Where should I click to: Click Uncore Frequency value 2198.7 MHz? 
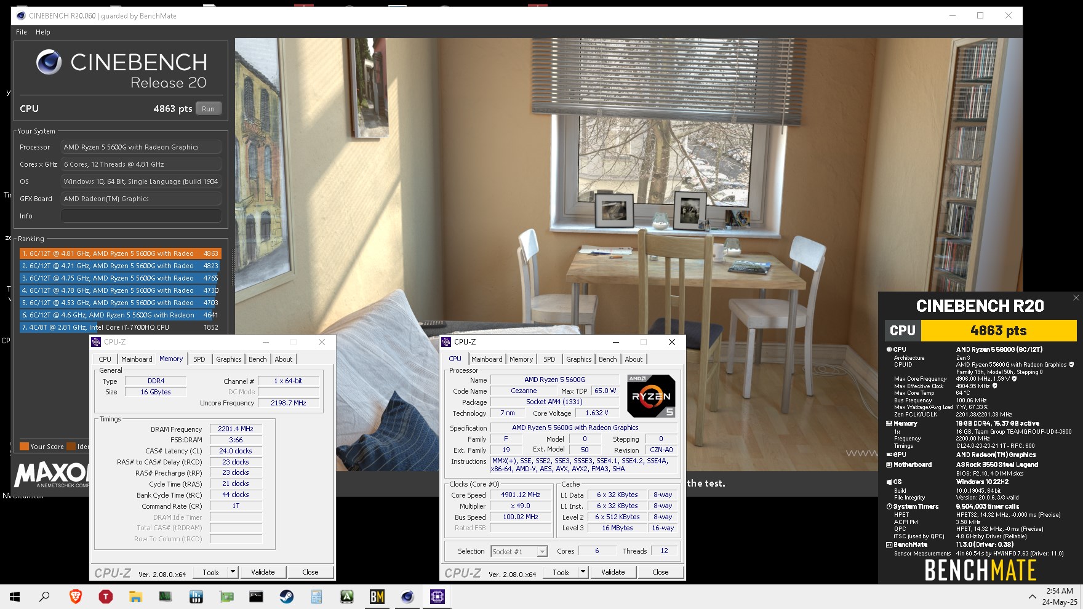289,403
